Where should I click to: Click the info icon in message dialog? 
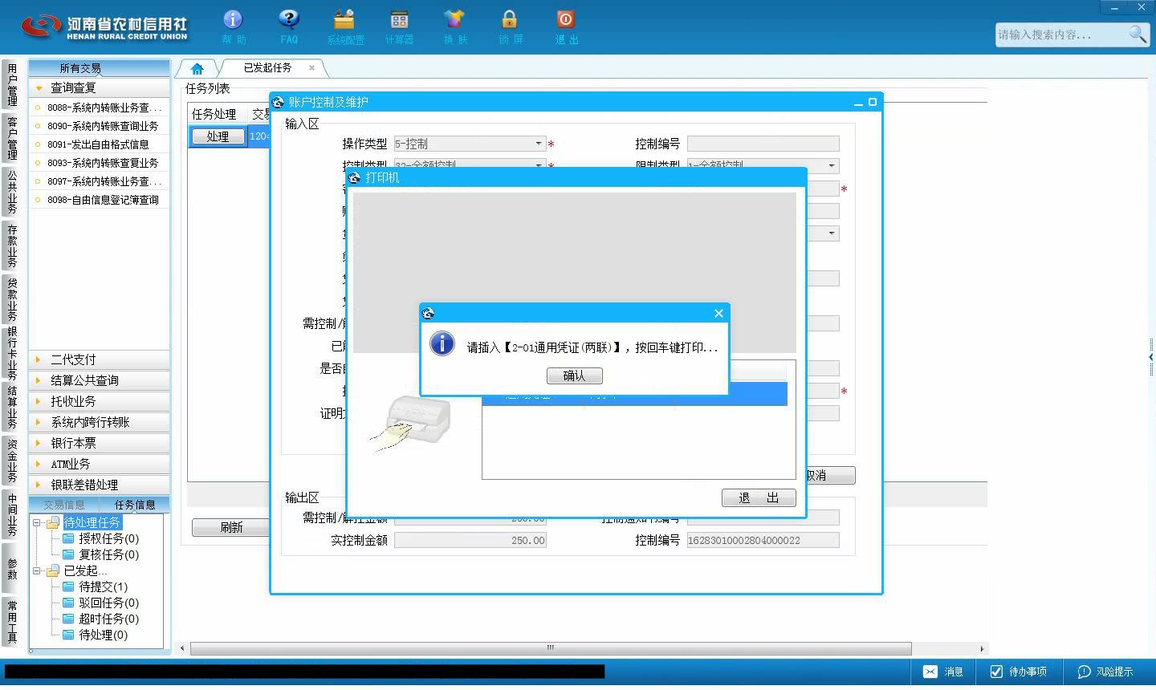pos(442,344)
